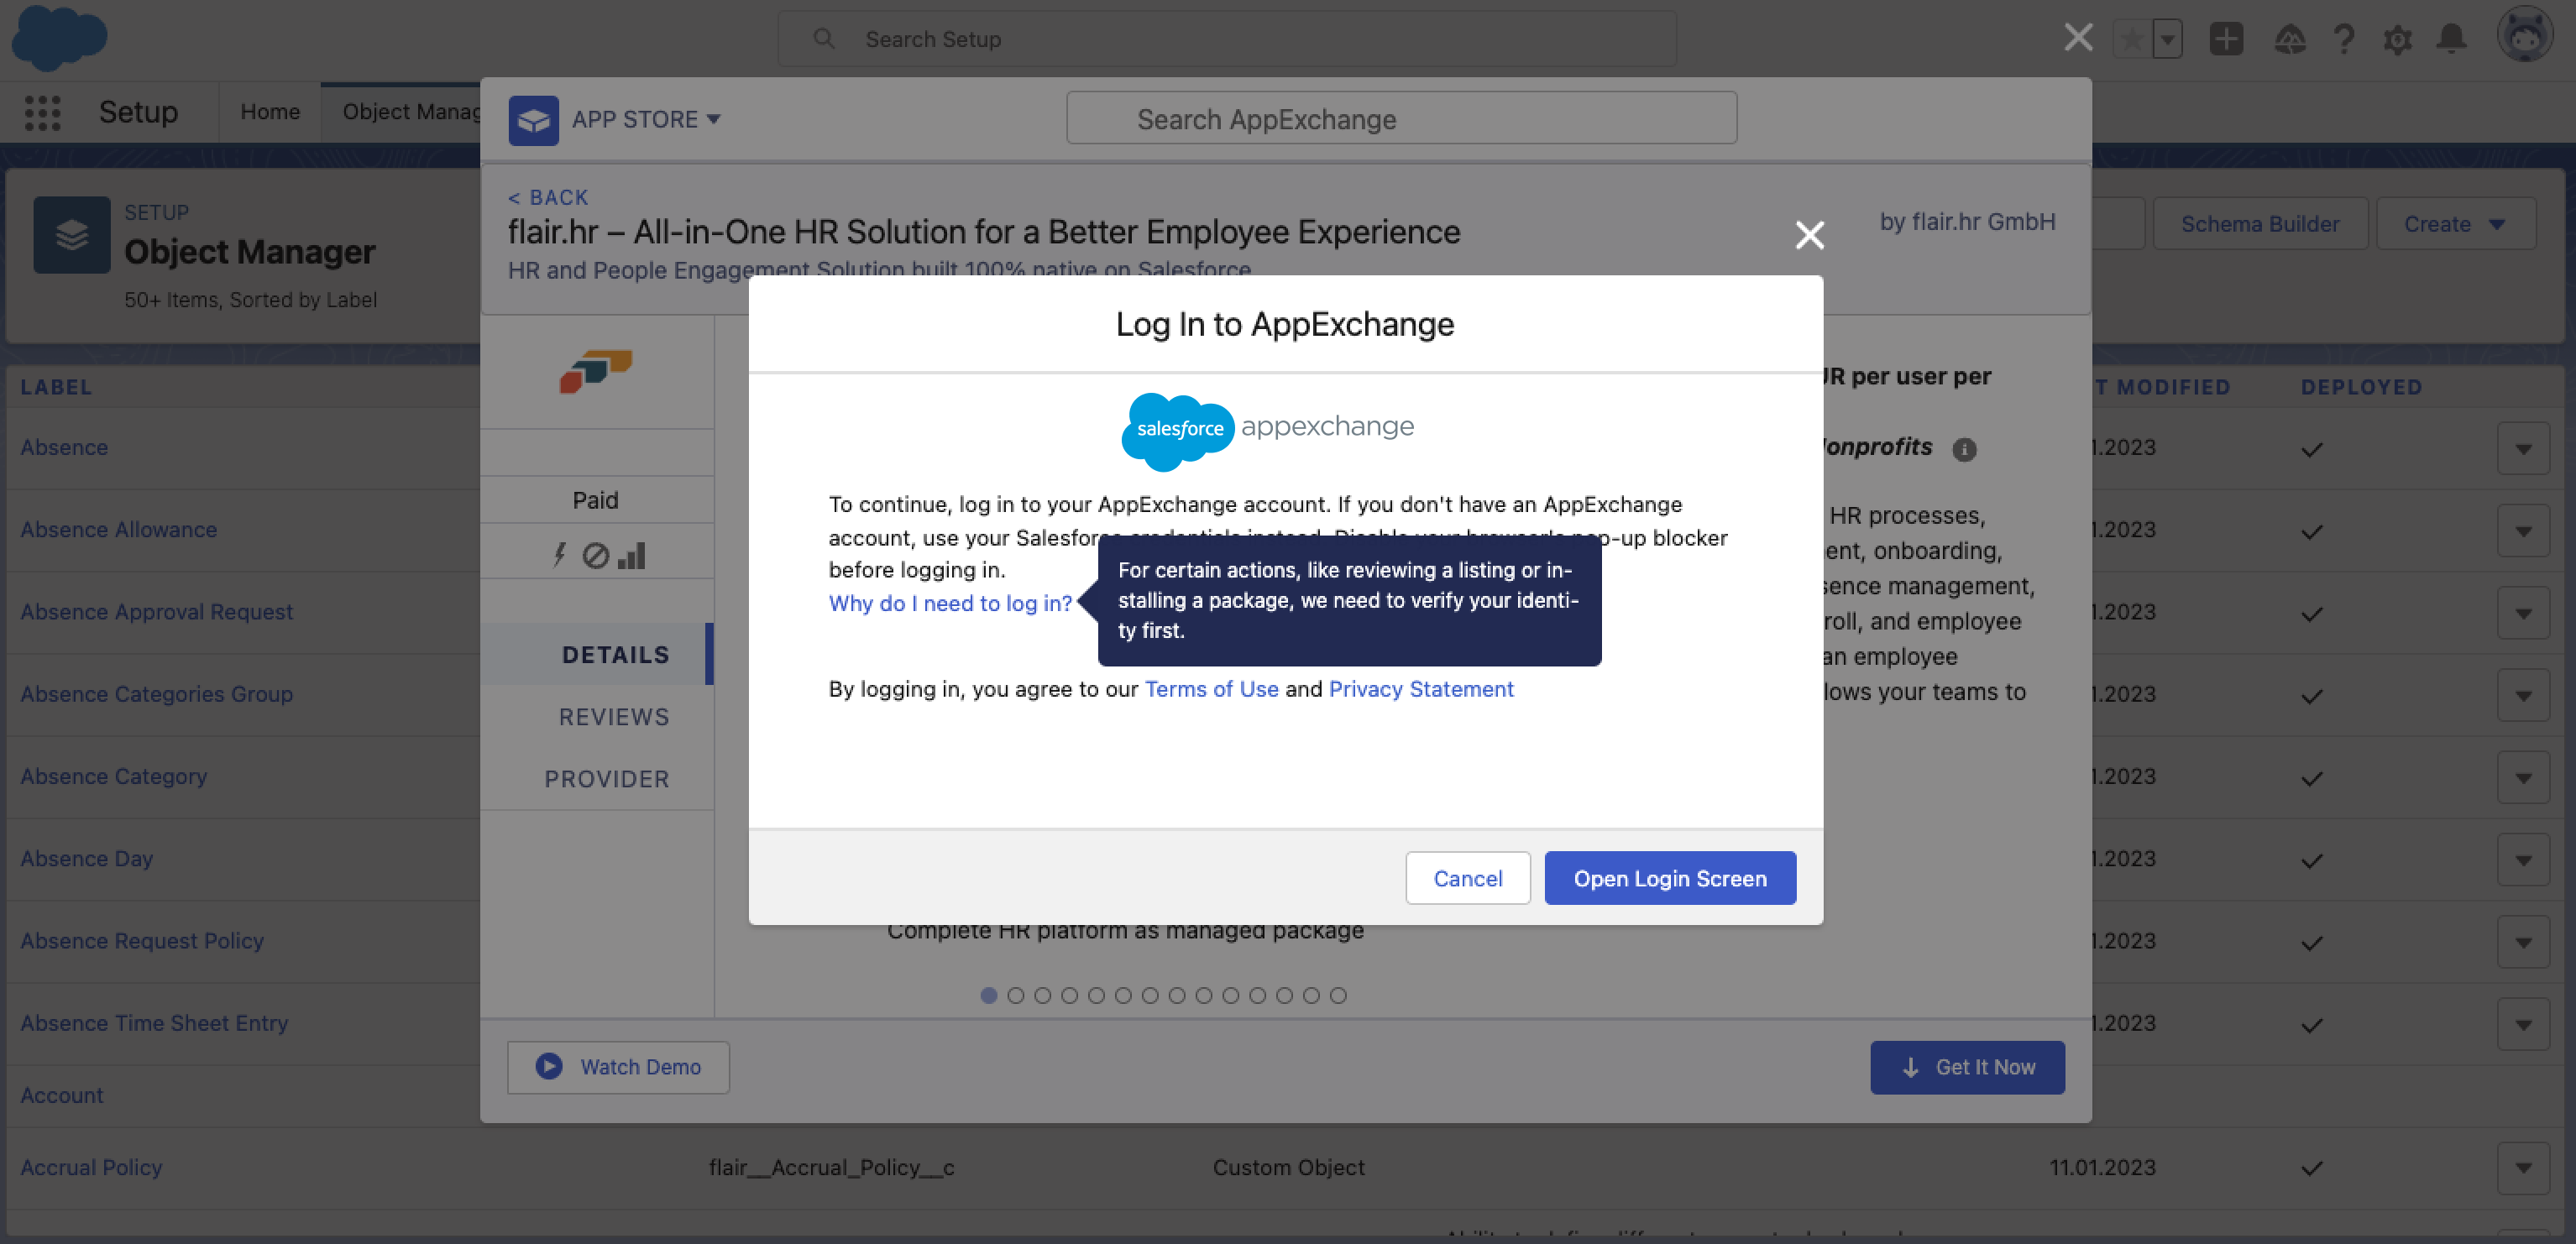Click the Open Login Screen button
The image size is (2576, 1244).
point(1669,878)
